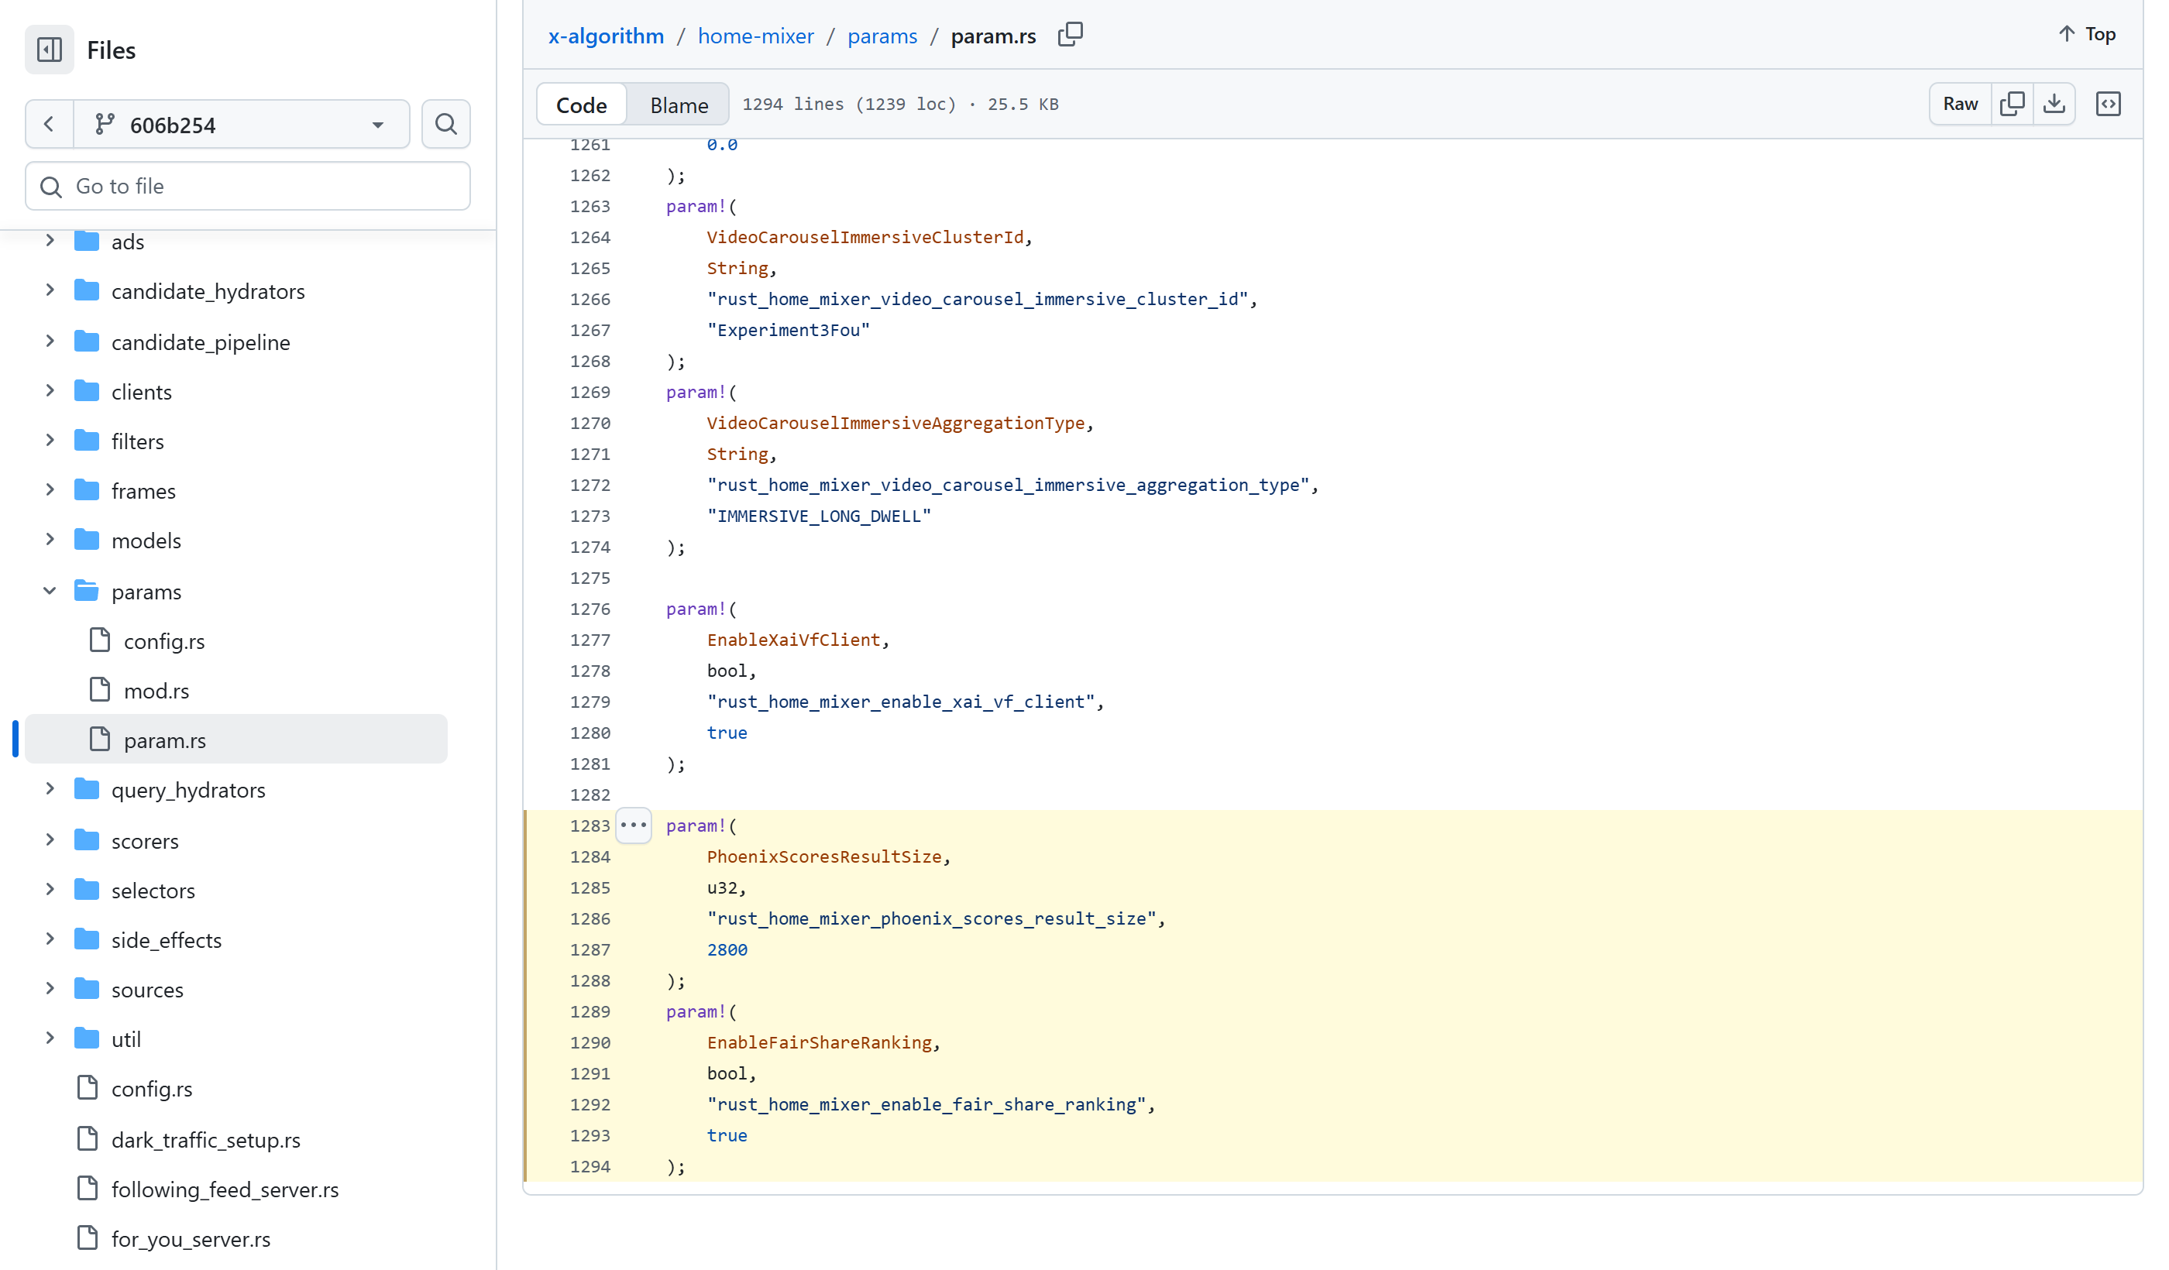This screenshot has width=2169, height=1270.
Task: Click PhoenixScoresResultSize identifier in code
Action: [x=823, y=857]
